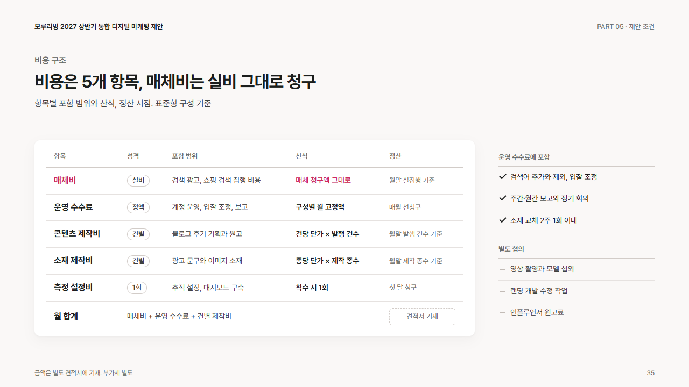Click the red 매체비 row label
689x387 pixels.
65,180
